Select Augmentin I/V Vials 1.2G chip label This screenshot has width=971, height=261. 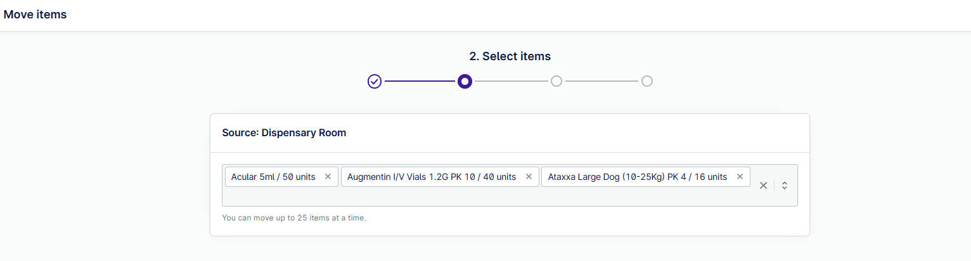tap(431, 177)
